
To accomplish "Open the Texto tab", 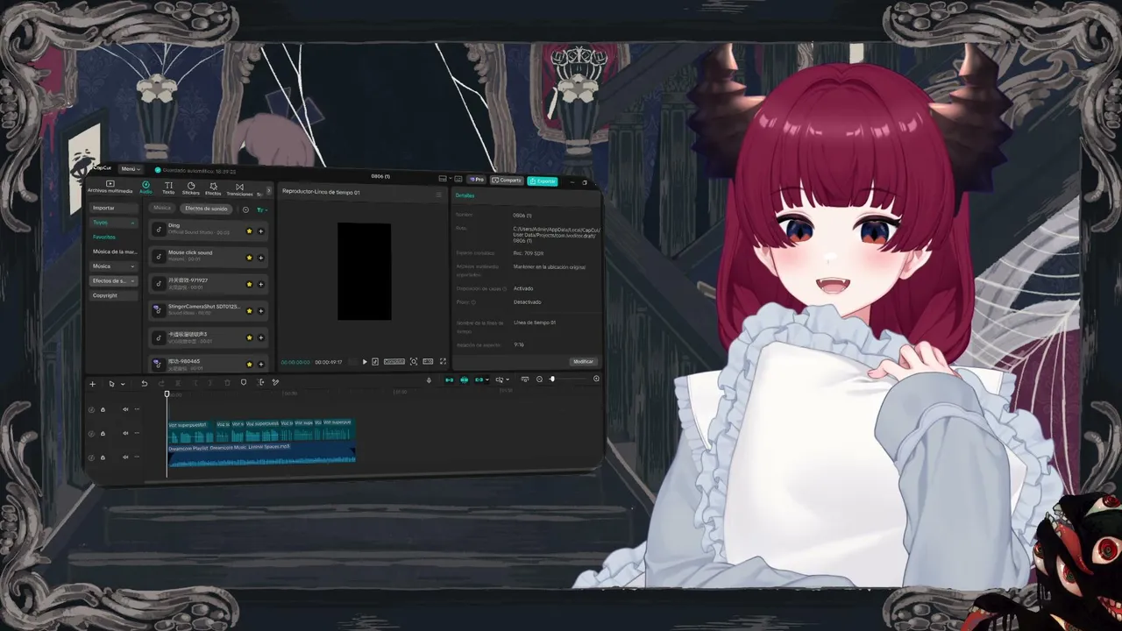I will (x=168, y=188).
